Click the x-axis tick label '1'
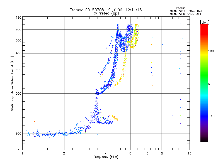The height and width of the screenshot is (167, 223). [22, 153]
